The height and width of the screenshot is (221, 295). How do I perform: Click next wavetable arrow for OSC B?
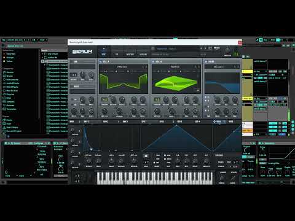pyautogui.click(x=199, y=67)
